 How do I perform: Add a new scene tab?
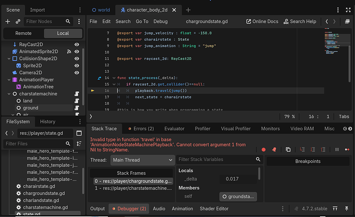tap(188, 10)
